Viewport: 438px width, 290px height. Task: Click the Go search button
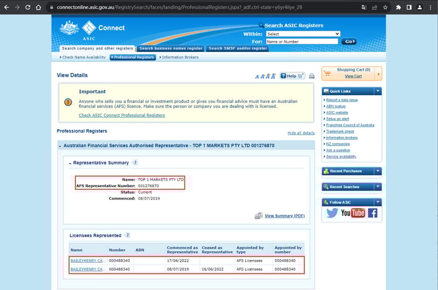click(x=349, y=42)
